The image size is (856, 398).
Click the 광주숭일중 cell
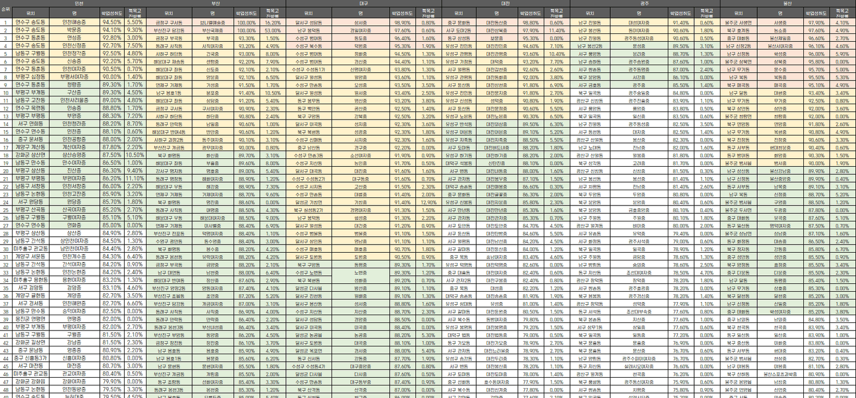[639, 93]
